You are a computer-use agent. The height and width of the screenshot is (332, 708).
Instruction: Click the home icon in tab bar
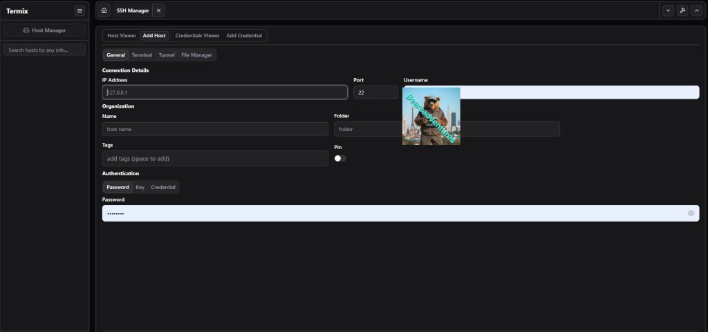(x=104, y=10)
